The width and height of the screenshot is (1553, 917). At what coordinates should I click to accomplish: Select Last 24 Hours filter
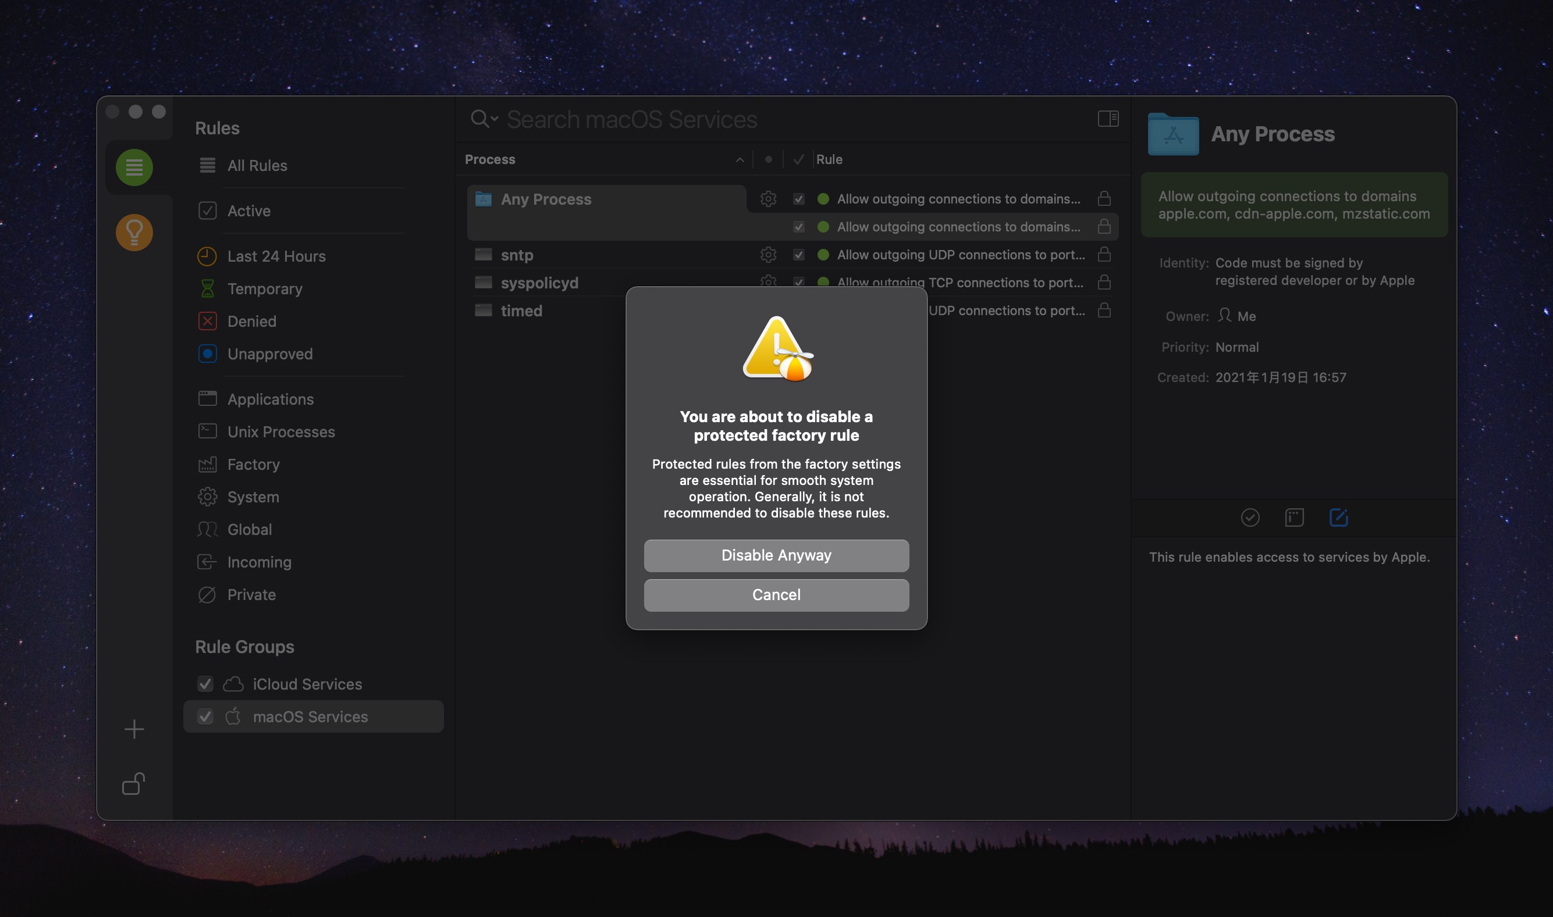[276, 256]
